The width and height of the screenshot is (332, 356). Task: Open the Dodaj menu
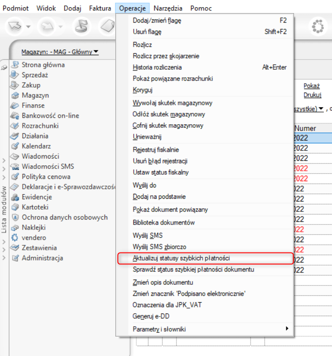pyautogui.click(x=72, y=8)
